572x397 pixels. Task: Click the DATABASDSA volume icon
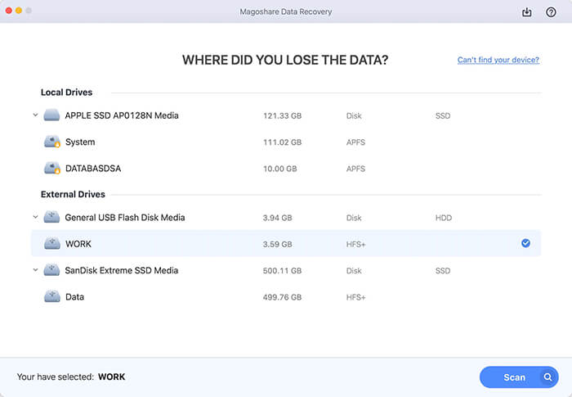(x=52, y=168)
